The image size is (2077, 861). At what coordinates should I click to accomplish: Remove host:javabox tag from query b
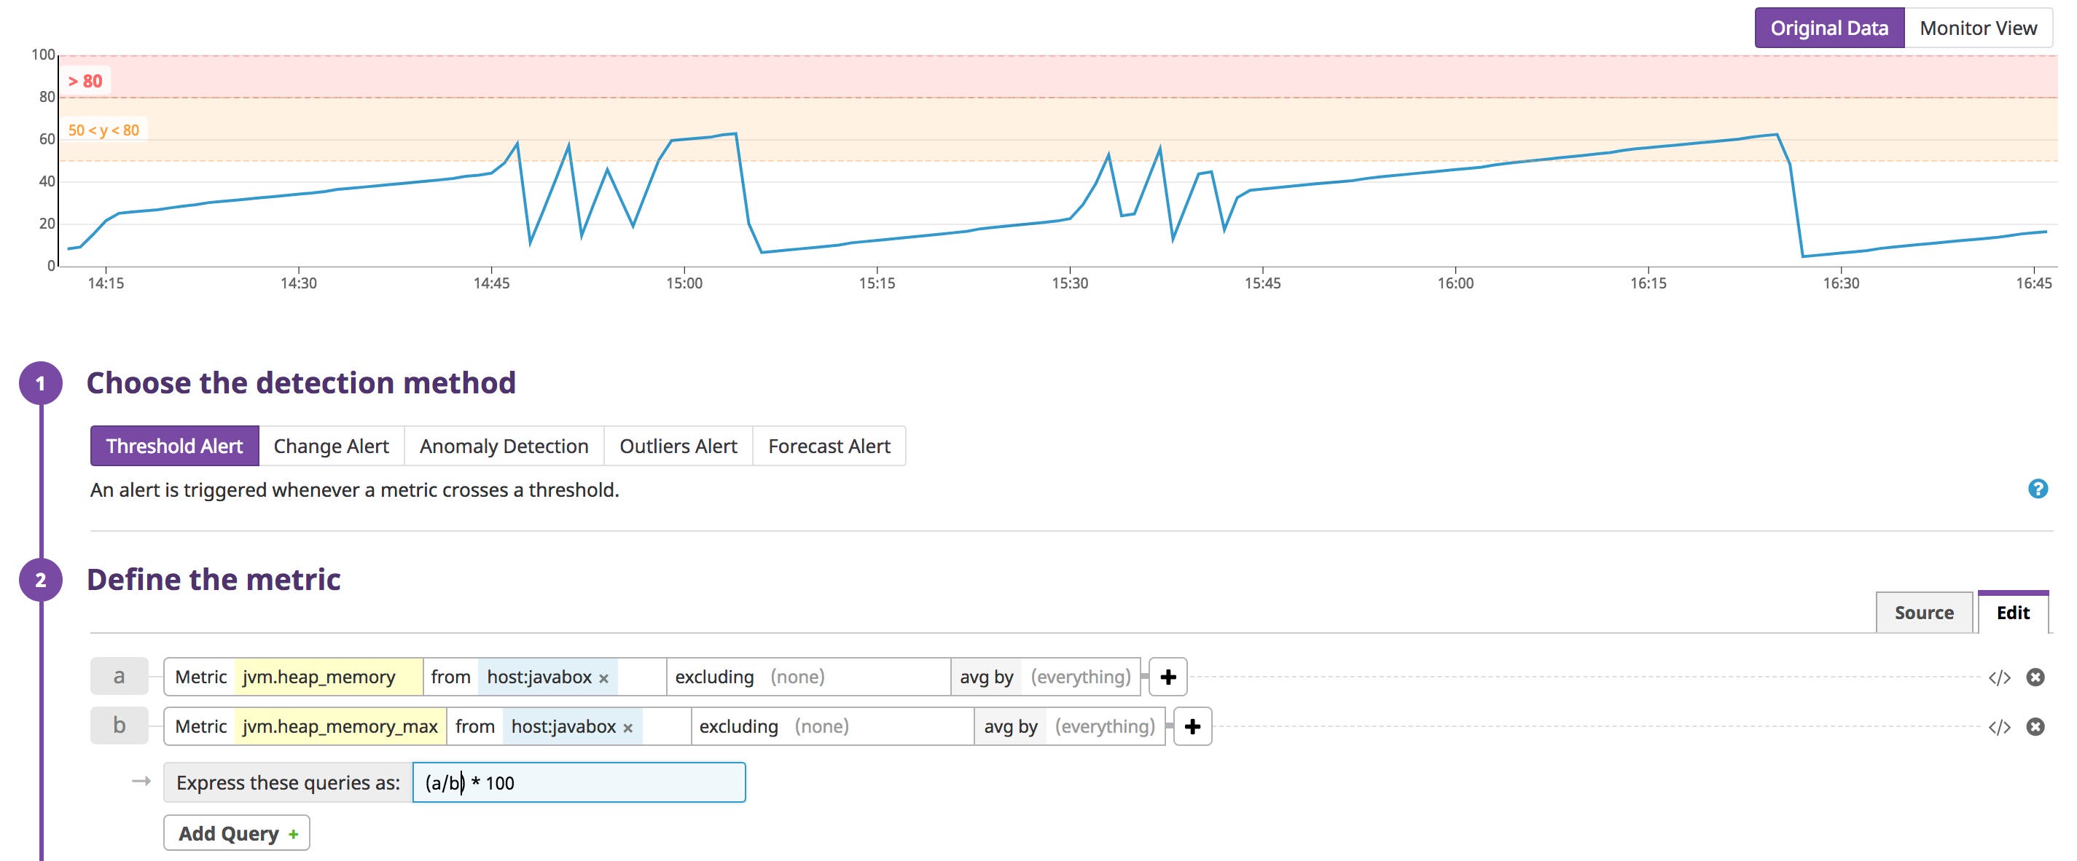tap(627, 726)
